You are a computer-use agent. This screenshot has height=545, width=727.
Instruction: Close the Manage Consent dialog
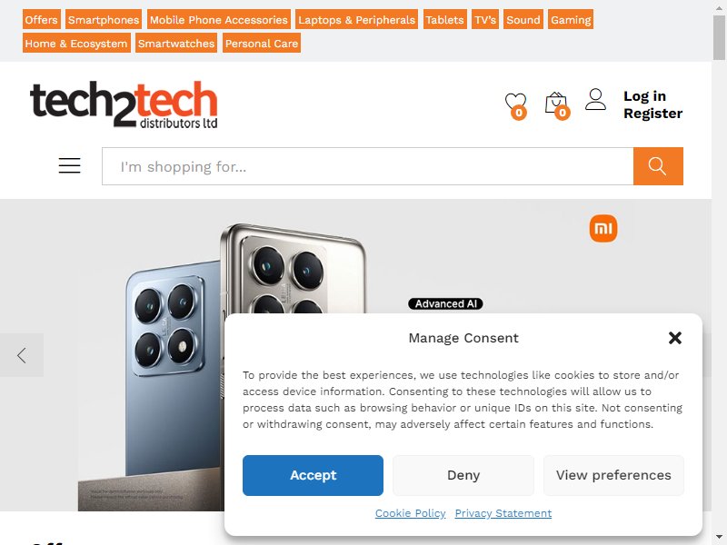675,338
